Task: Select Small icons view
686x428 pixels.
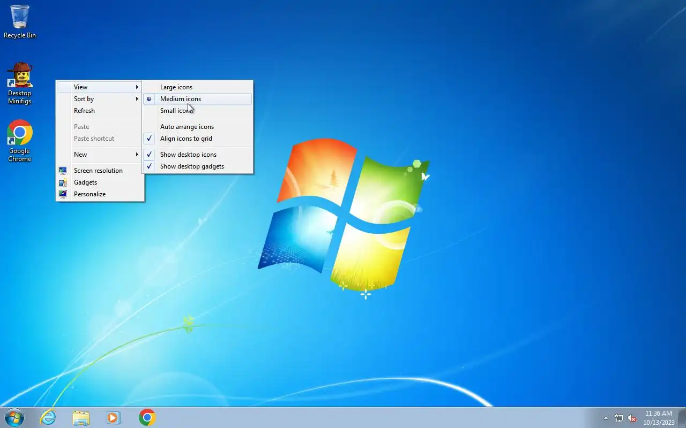Action: [197, 111]
